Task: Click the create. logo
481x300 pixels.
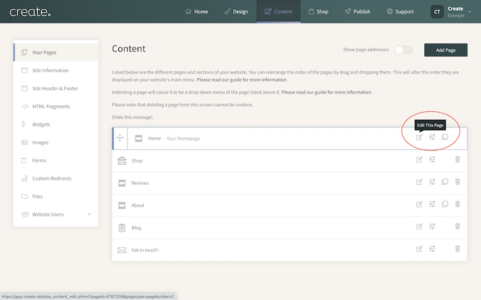Action: coord(30,12)
